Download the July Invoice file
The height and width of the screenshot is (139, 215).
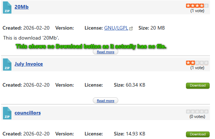pyautogui.click(x=198, y=86)
